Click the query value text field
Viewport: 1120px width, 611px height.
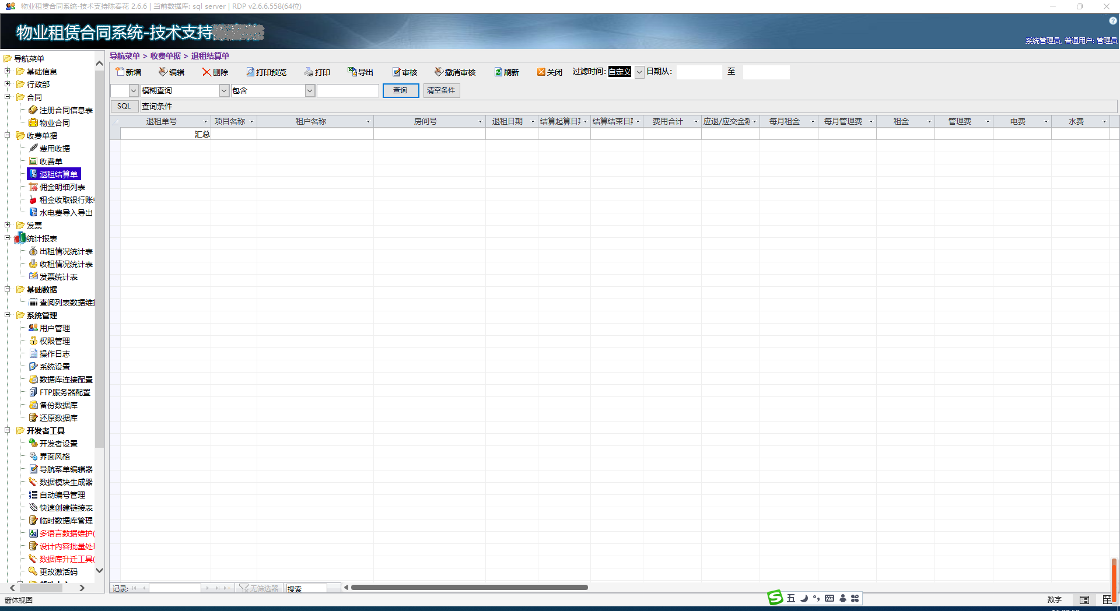[348, 90]
